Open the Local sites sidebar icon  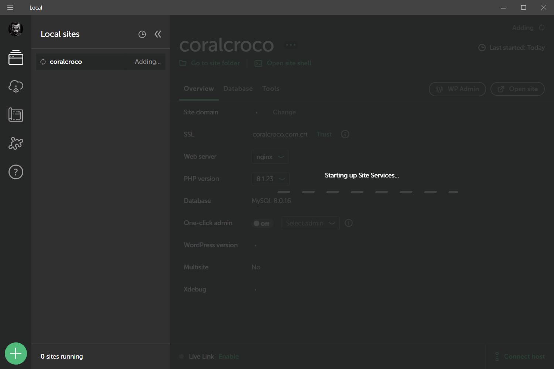16,58
